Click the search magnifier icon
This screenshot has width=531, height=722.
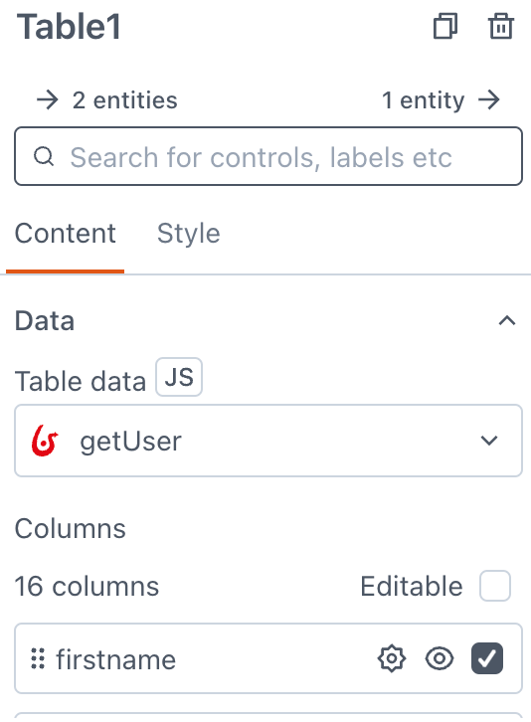44,156
